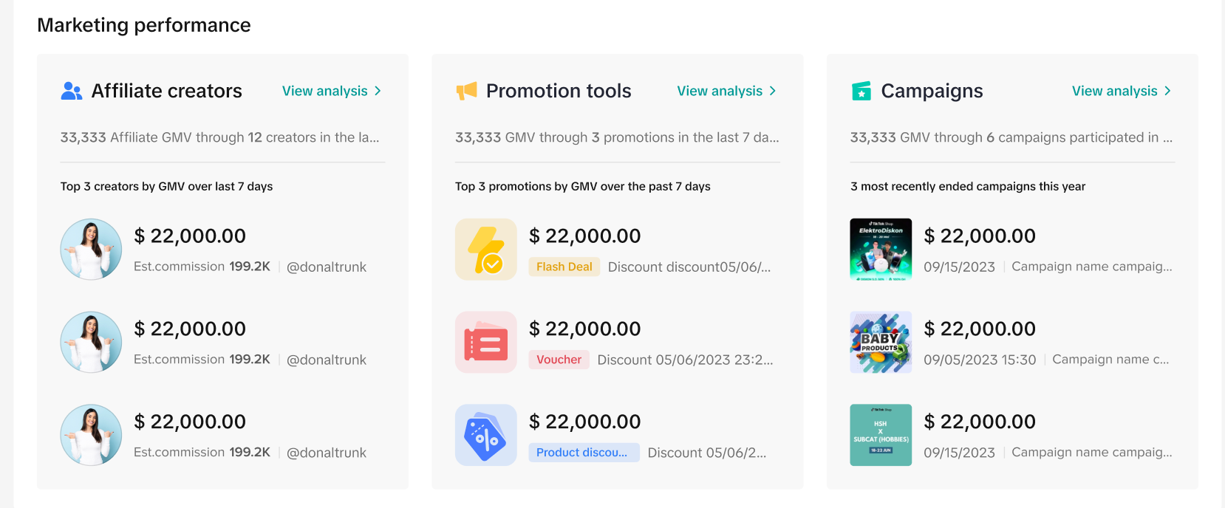Click the third creator's profile avatar

(91, 435)
